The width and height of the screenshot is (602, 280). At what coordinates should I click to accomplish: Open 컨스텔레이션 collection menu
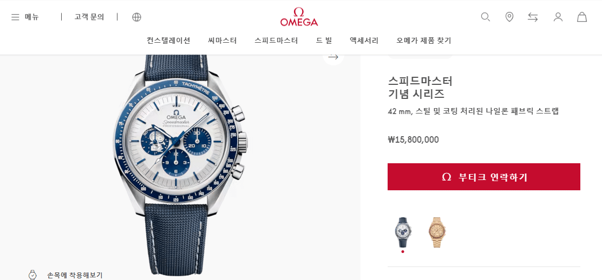click(168, 41)
